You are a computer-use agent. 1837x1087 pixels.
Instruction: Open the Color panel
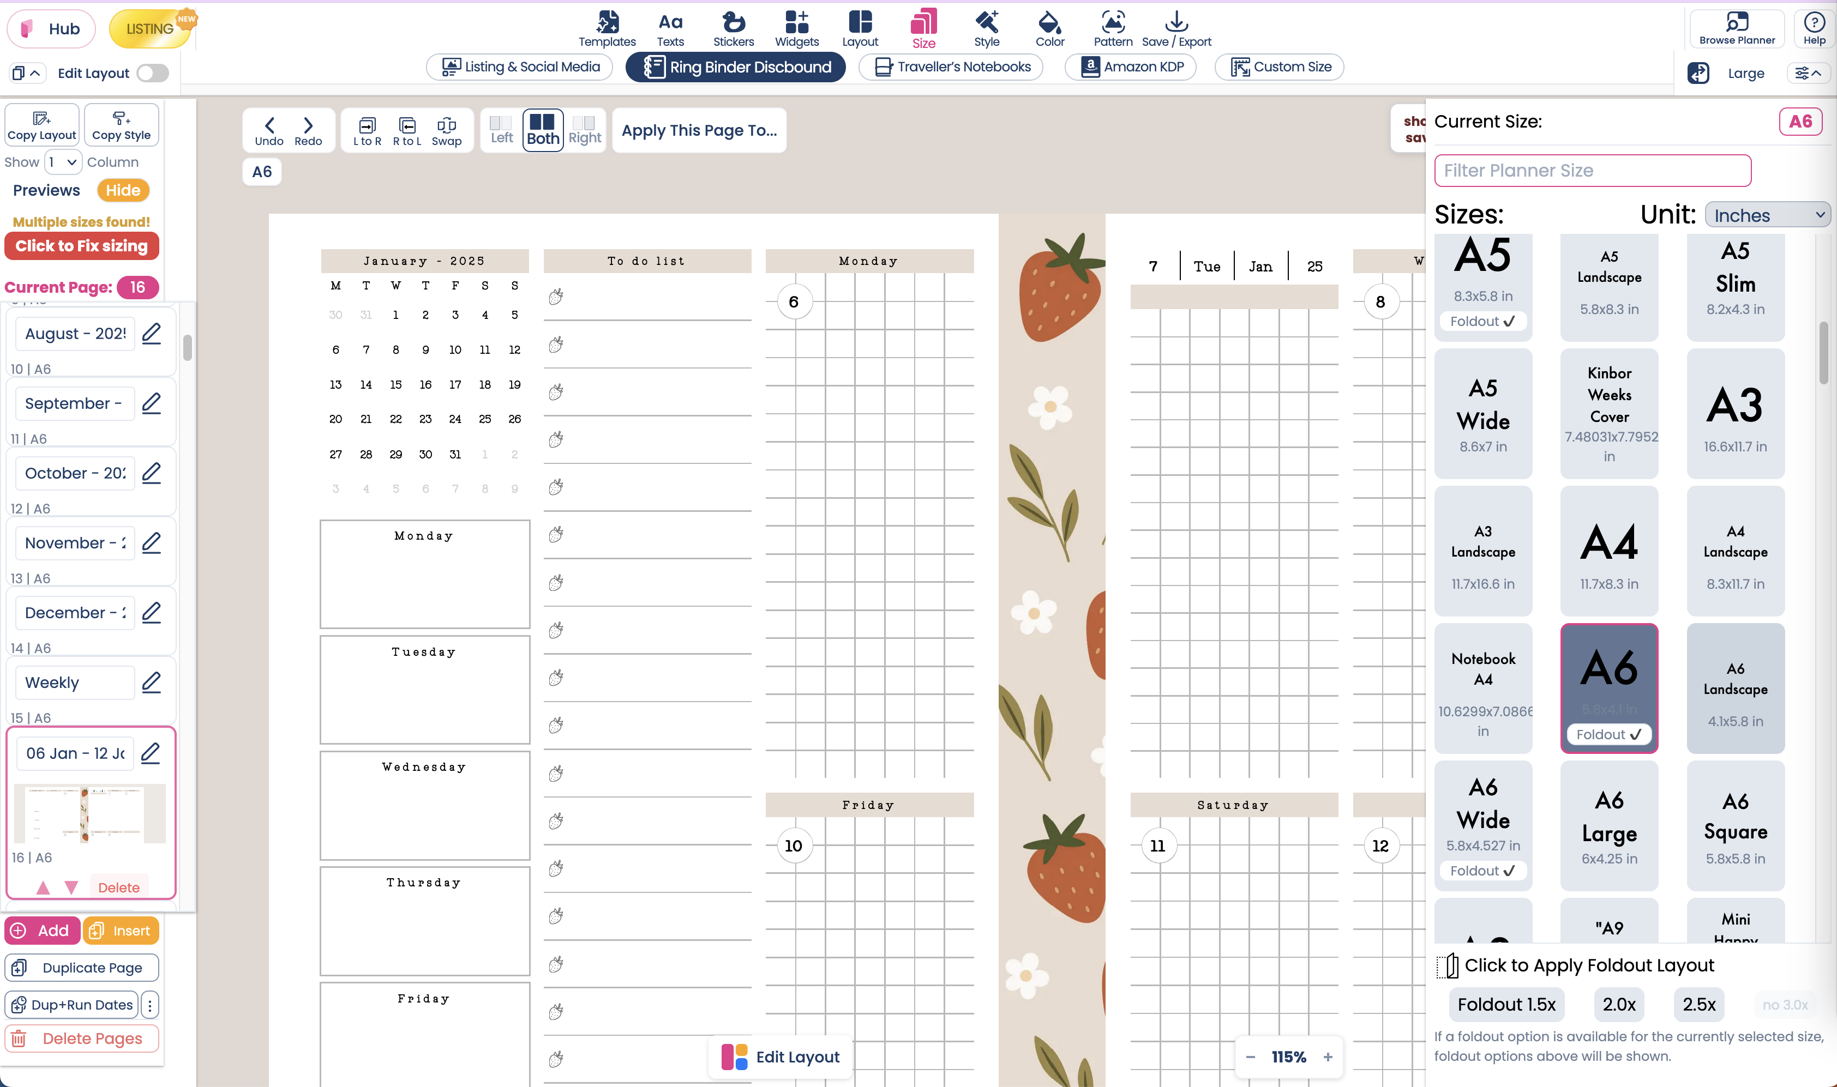pyautogui.click(x=1048, y=28)
